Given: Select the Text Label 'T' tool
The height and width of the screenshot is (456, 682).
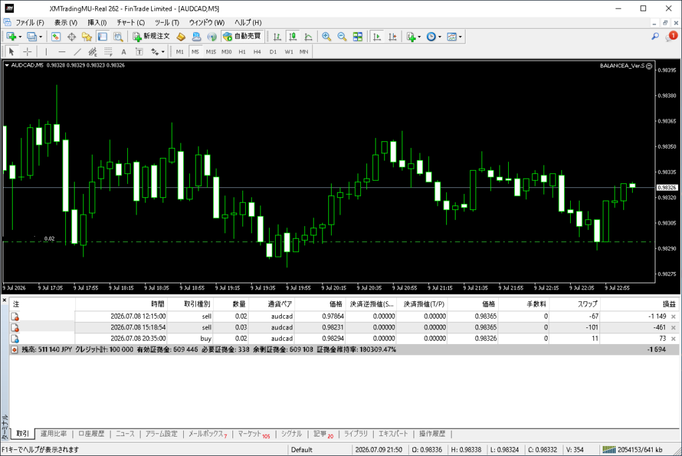Looking at the screenshot, I should click(x=139, y=52).
